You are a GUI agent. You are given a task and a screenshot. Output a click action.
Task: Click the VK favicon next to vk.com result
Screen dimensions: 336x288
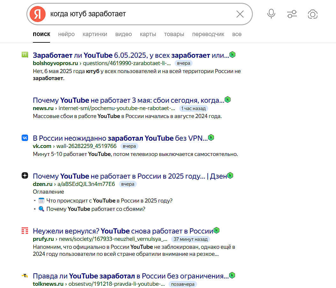[25, 138]
